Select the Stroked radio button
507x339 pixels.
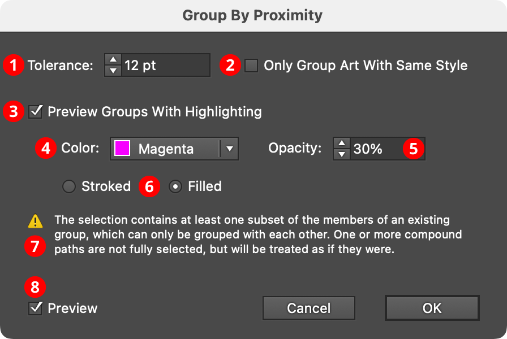pos(68,186)
